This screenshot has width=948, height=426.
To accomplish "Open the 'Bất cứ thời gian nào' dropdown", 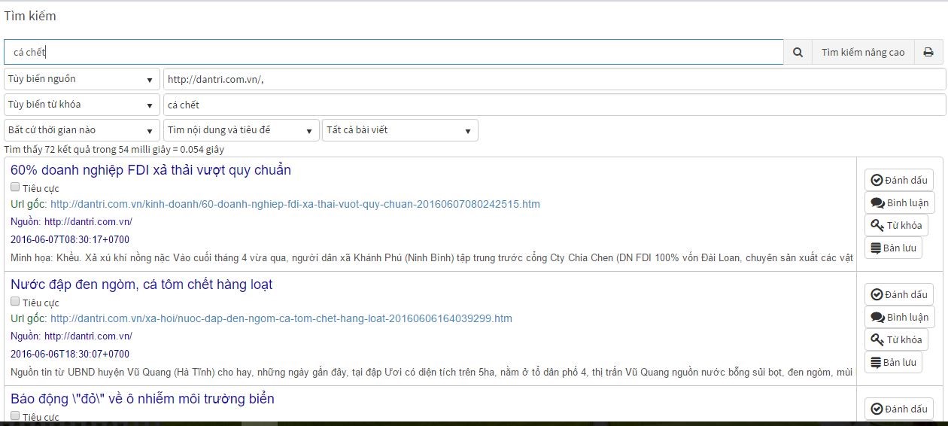I will tap(81, 130).
